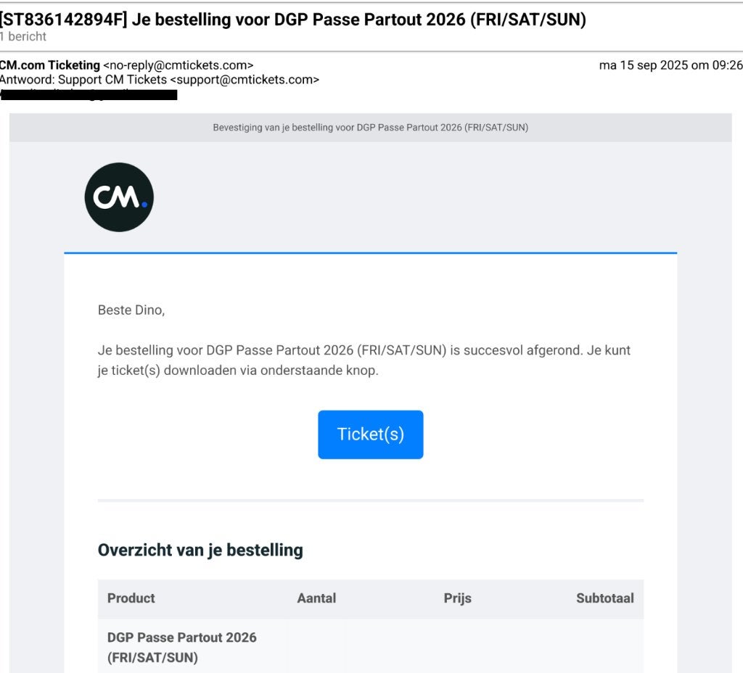Image resolution: width=743 pixels, height=673 pixels.
Task: Click the no-reply@cmtickets.com sender address
Action: (178, 65)
